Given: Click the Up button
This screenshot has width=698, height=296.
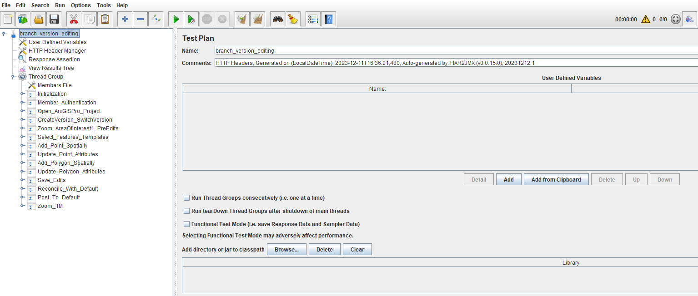Looking at the screenshot, I should pos(636,180).
